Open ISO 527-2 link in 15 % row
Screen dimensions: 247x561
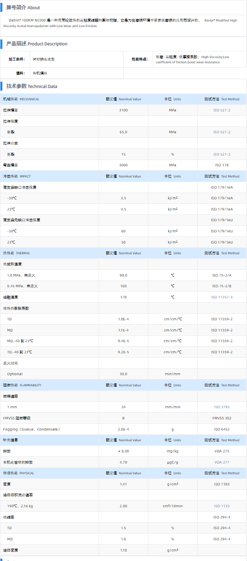click(x=222, y=154)
